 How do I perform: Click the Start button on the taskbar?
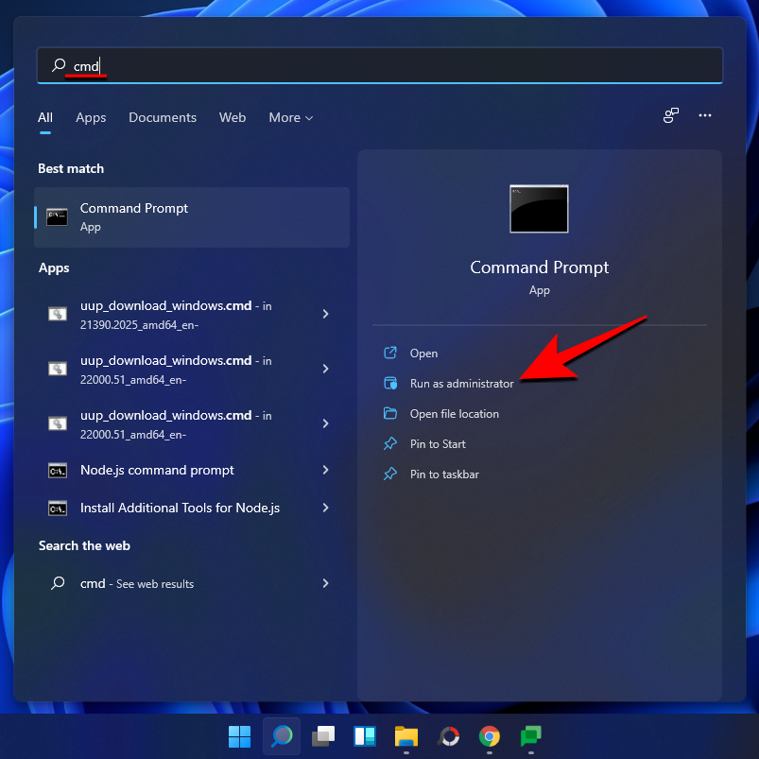[x=239, y=735]
